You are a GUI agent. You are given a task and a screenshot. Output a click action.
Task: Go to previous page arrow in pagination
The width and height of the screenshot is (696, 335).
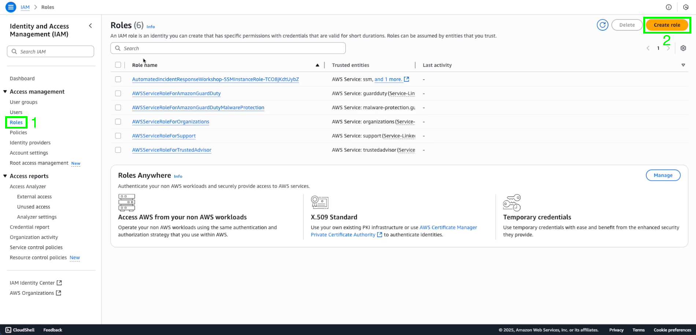click(x=648, y=48)
